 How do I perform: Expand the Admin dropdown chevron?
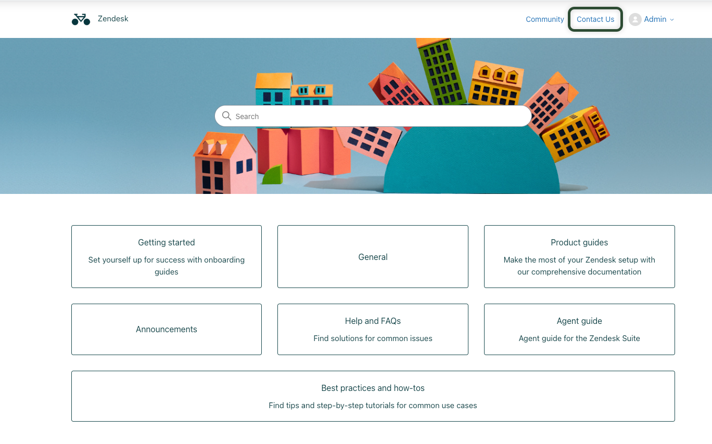(672, 20)
